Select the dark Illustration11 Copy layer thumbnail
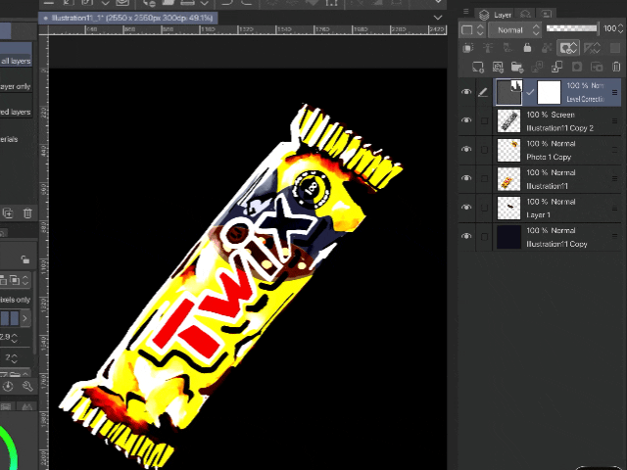This screenshot has width=627, height=470. [508, 237]
